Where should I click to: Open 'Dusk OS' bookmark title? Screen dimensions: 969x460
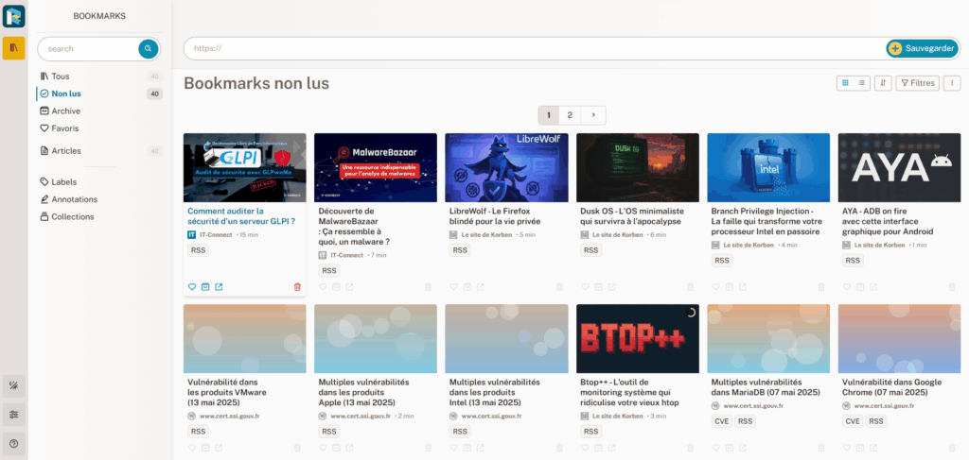(630, 215)
